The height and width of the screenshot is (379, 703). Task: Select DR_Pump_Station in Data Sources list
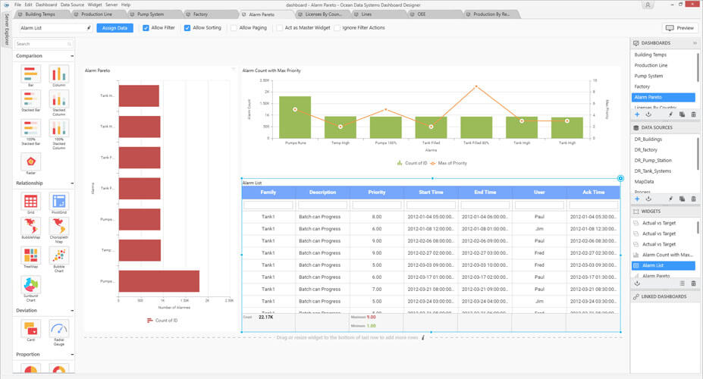point(652,160)
